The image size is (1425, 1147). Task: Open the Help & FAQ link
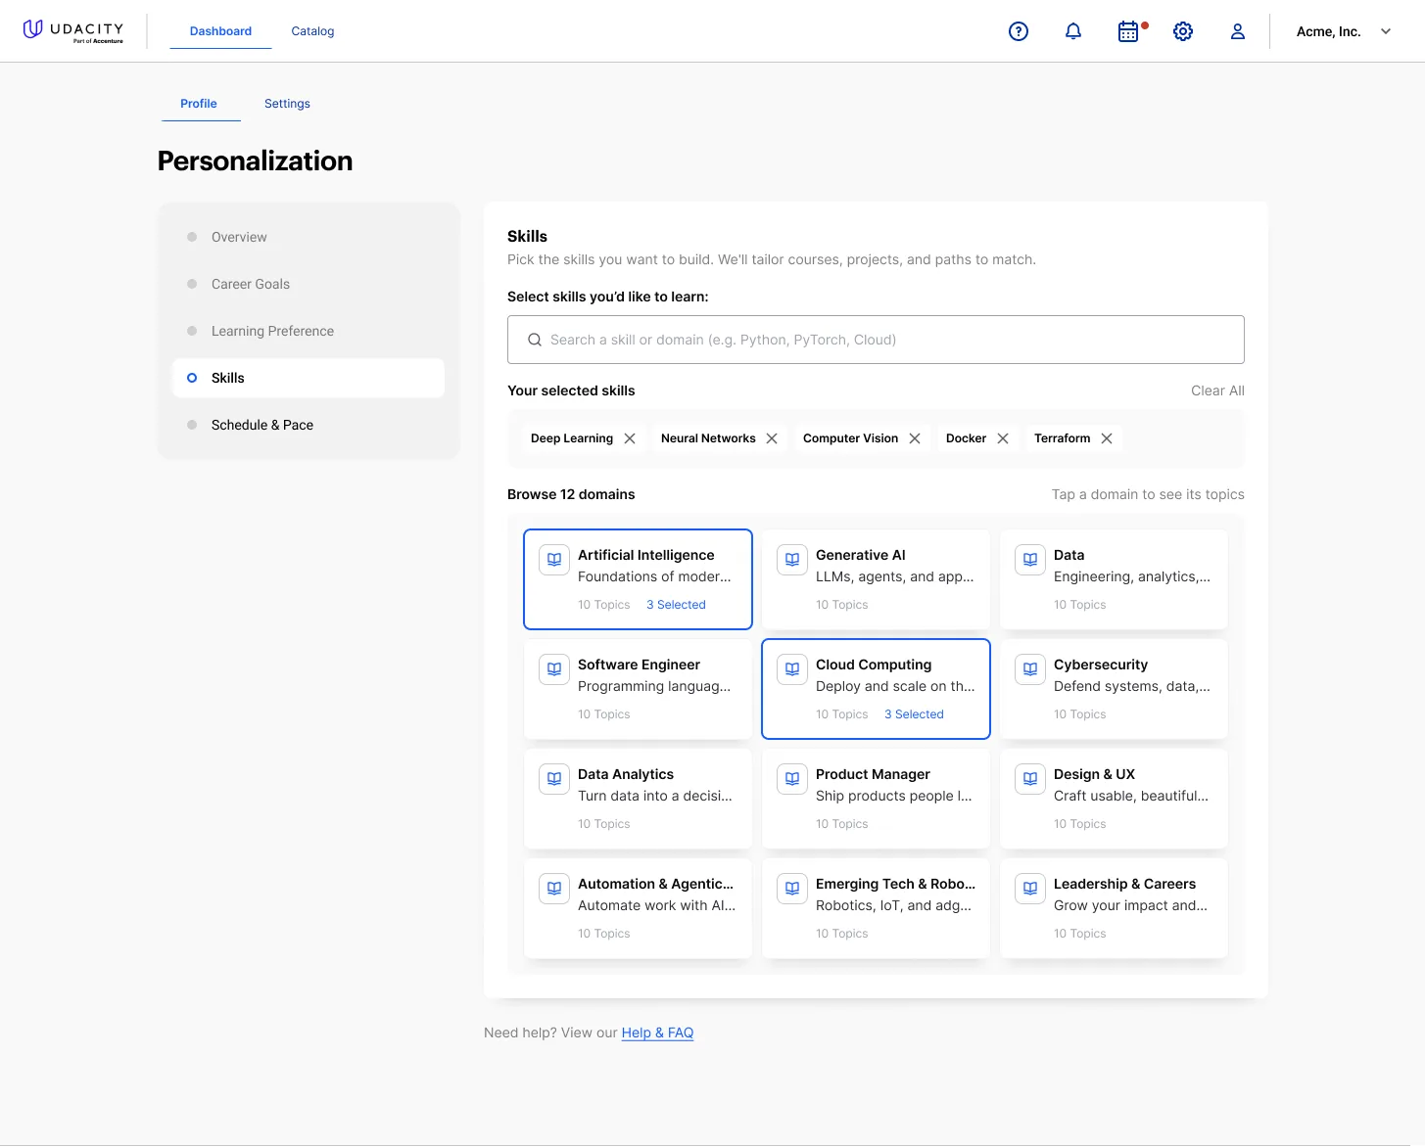[657, 1032]
